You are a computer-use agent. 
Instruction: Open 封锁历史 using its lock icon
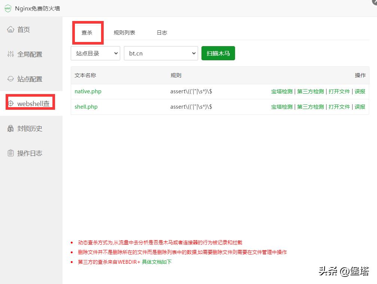[10, 128]
